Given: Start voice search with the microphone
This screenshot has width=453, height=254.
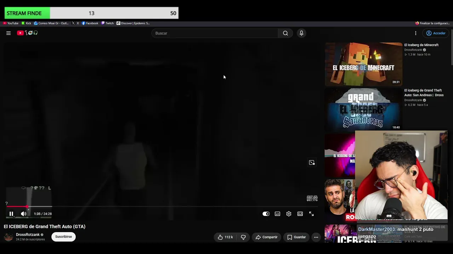Looking at the screenshot, I should 302,33.
